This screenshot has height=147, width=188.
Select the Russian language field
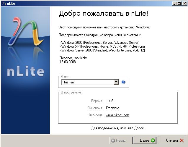coord(90,82)
